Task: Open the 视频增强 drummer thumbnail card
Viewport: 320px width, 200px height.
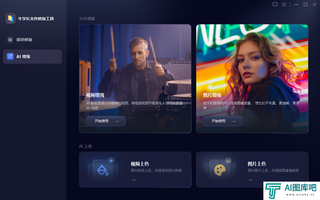Action: (x=135, y=79)
